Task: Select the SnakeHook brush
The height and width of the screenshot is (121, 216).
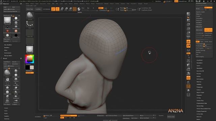Action: (16, 97)
